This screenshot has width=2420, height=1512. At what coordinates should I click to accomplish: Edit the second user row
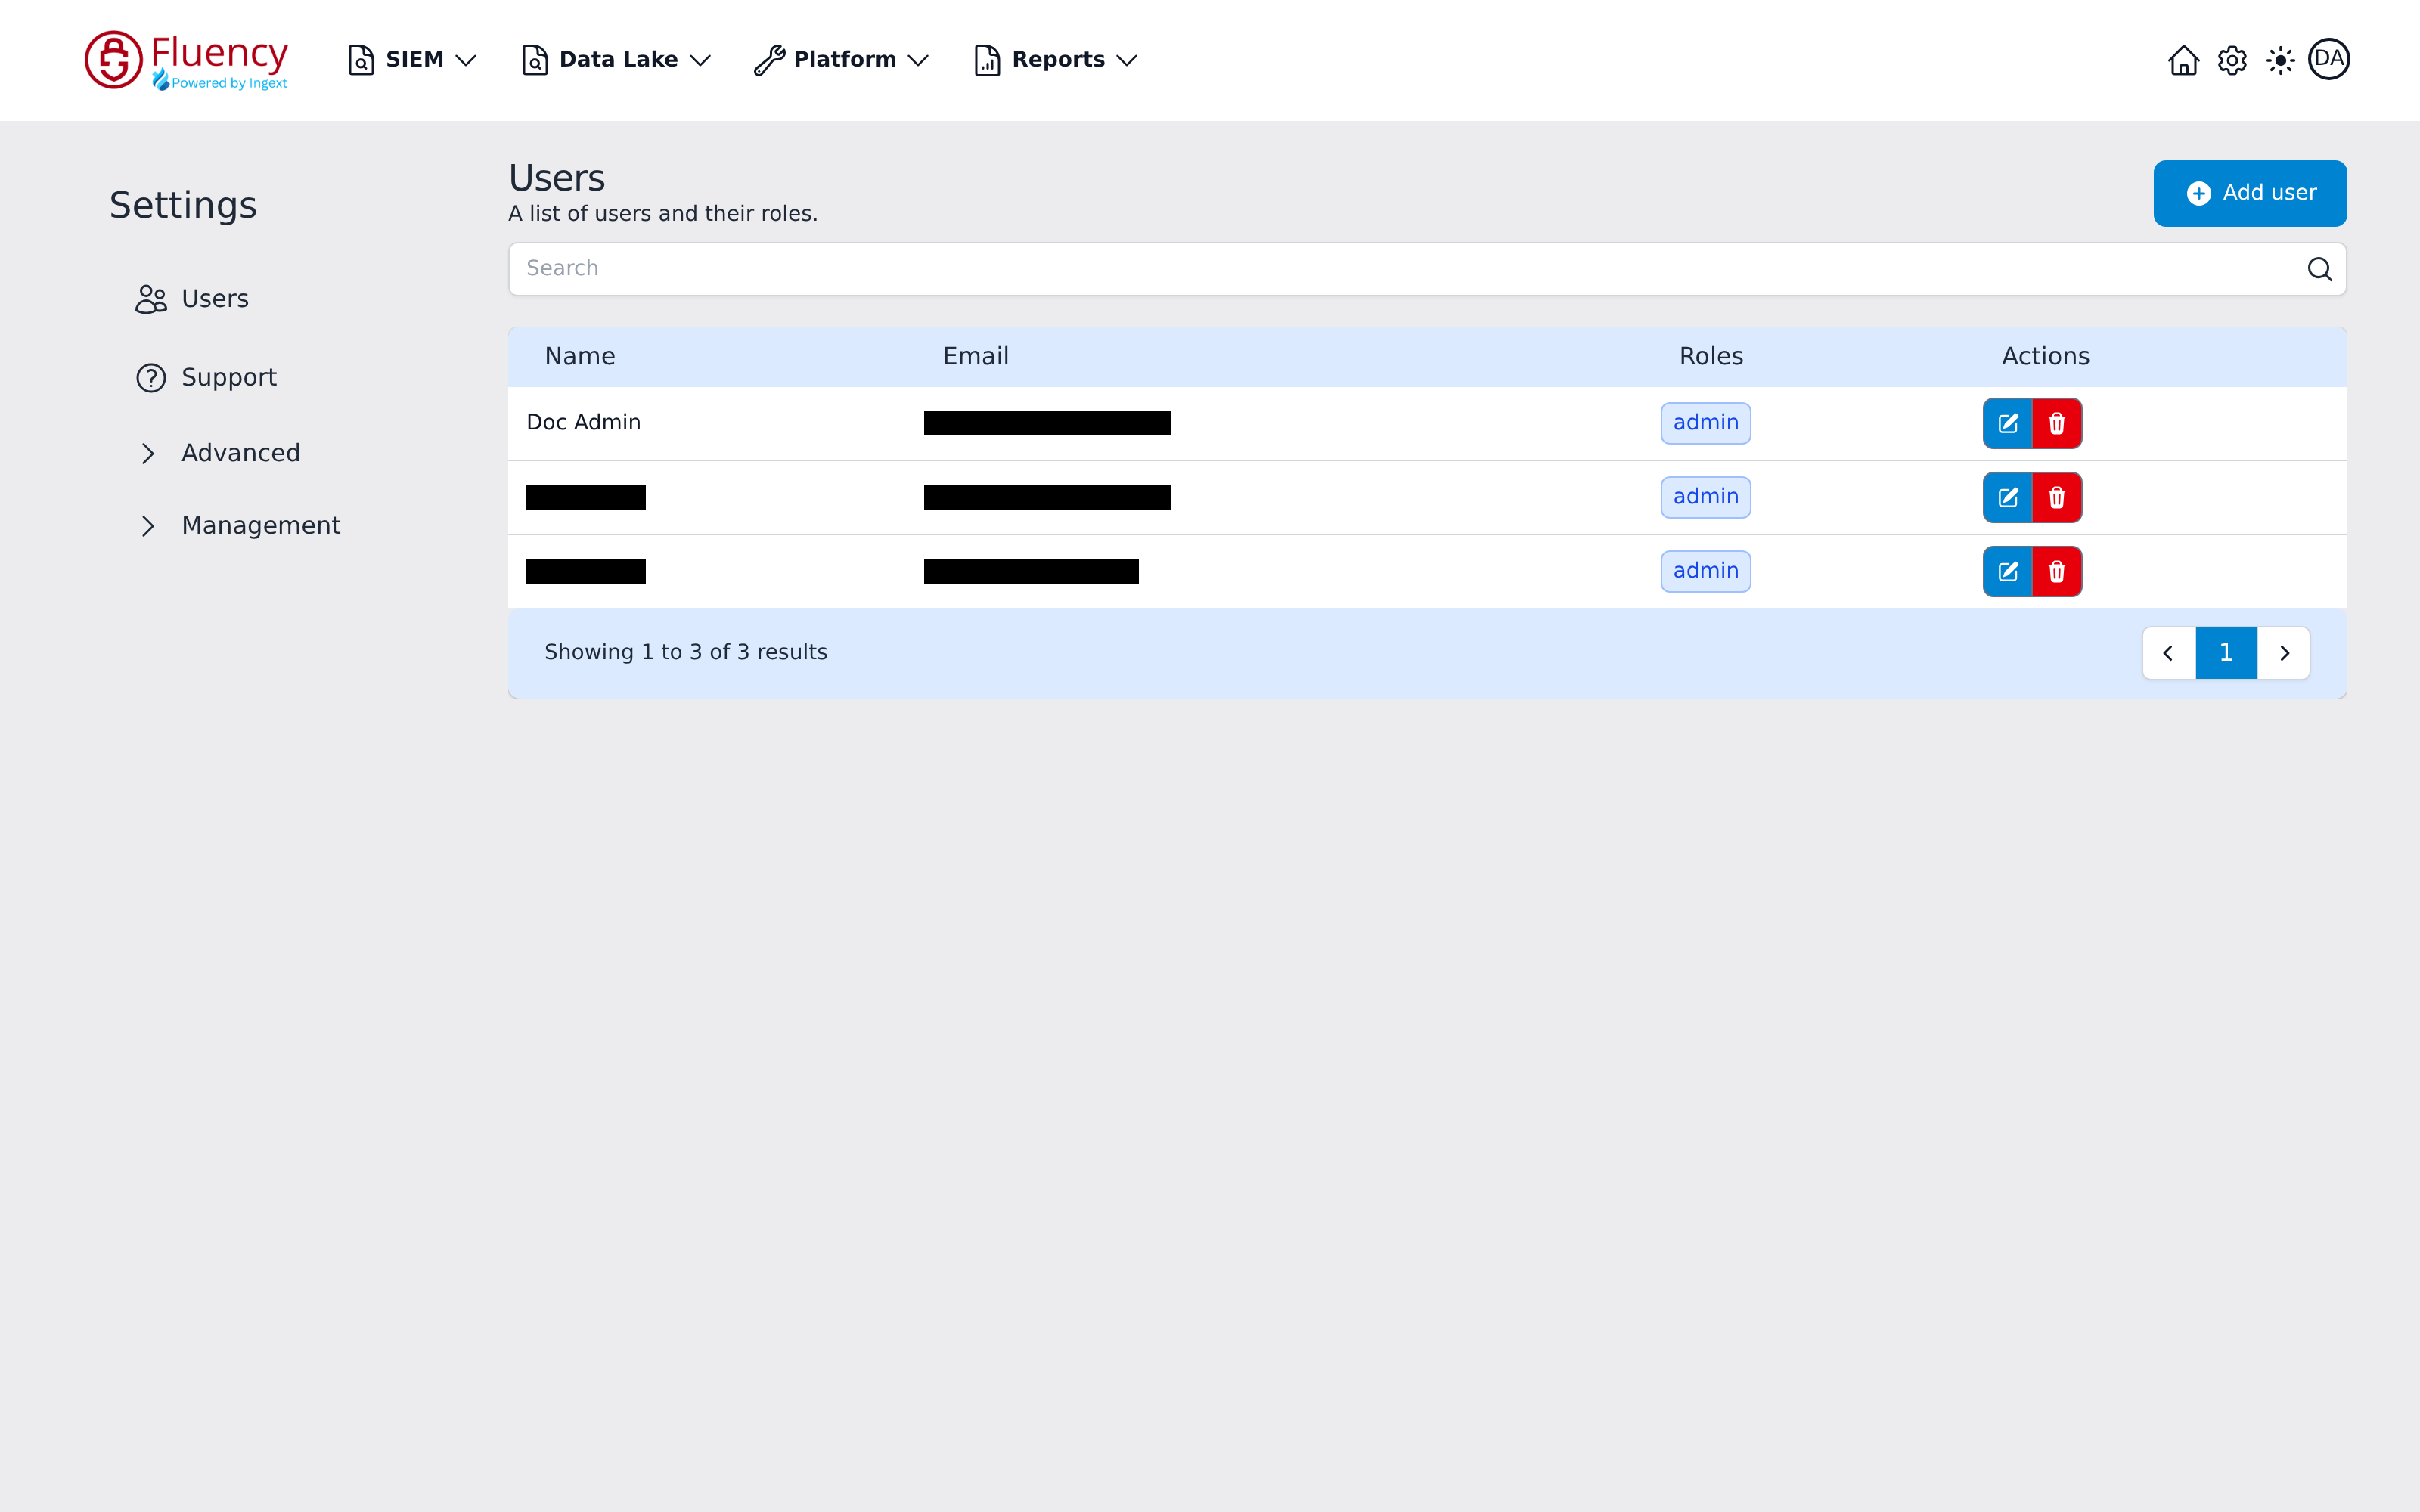(2008, 497)
